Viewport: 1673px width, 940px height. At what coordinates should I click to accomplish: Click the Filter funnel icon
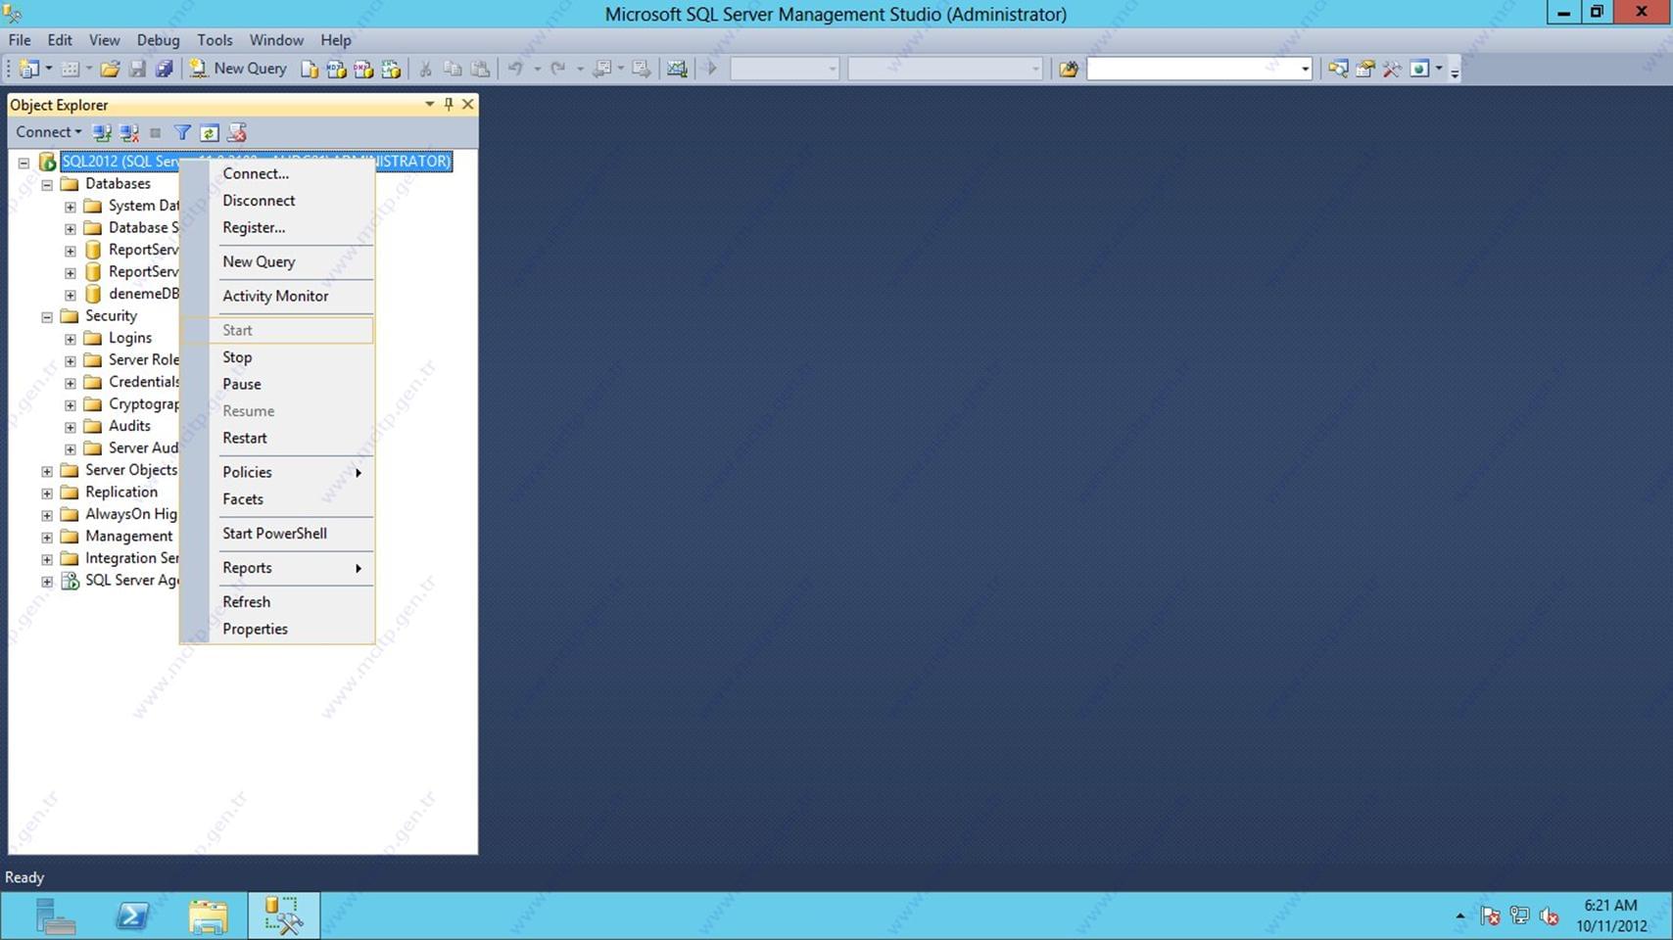[x=182, y=132]
